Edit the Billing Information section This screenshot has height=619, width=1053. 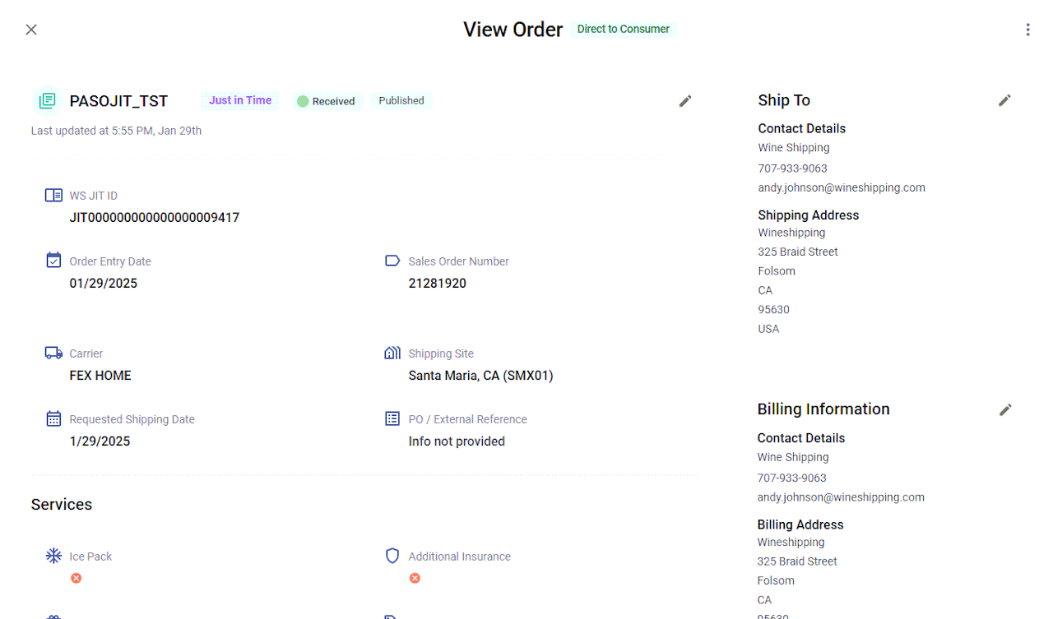click(x=1004, y=409)
